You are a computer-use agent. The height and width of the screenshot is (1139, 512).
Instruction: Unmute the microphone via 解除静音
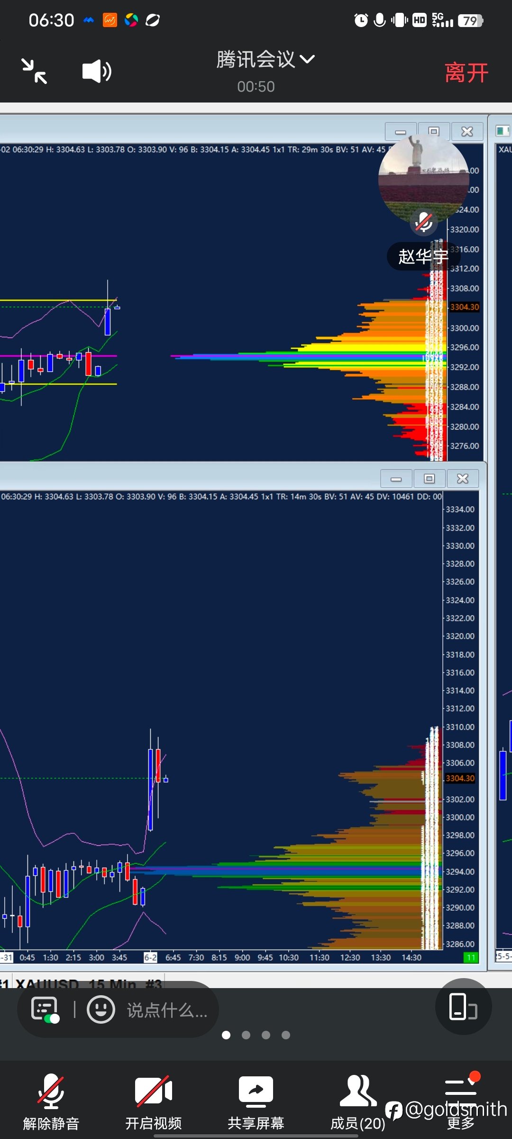click(x=51, y=1102)
